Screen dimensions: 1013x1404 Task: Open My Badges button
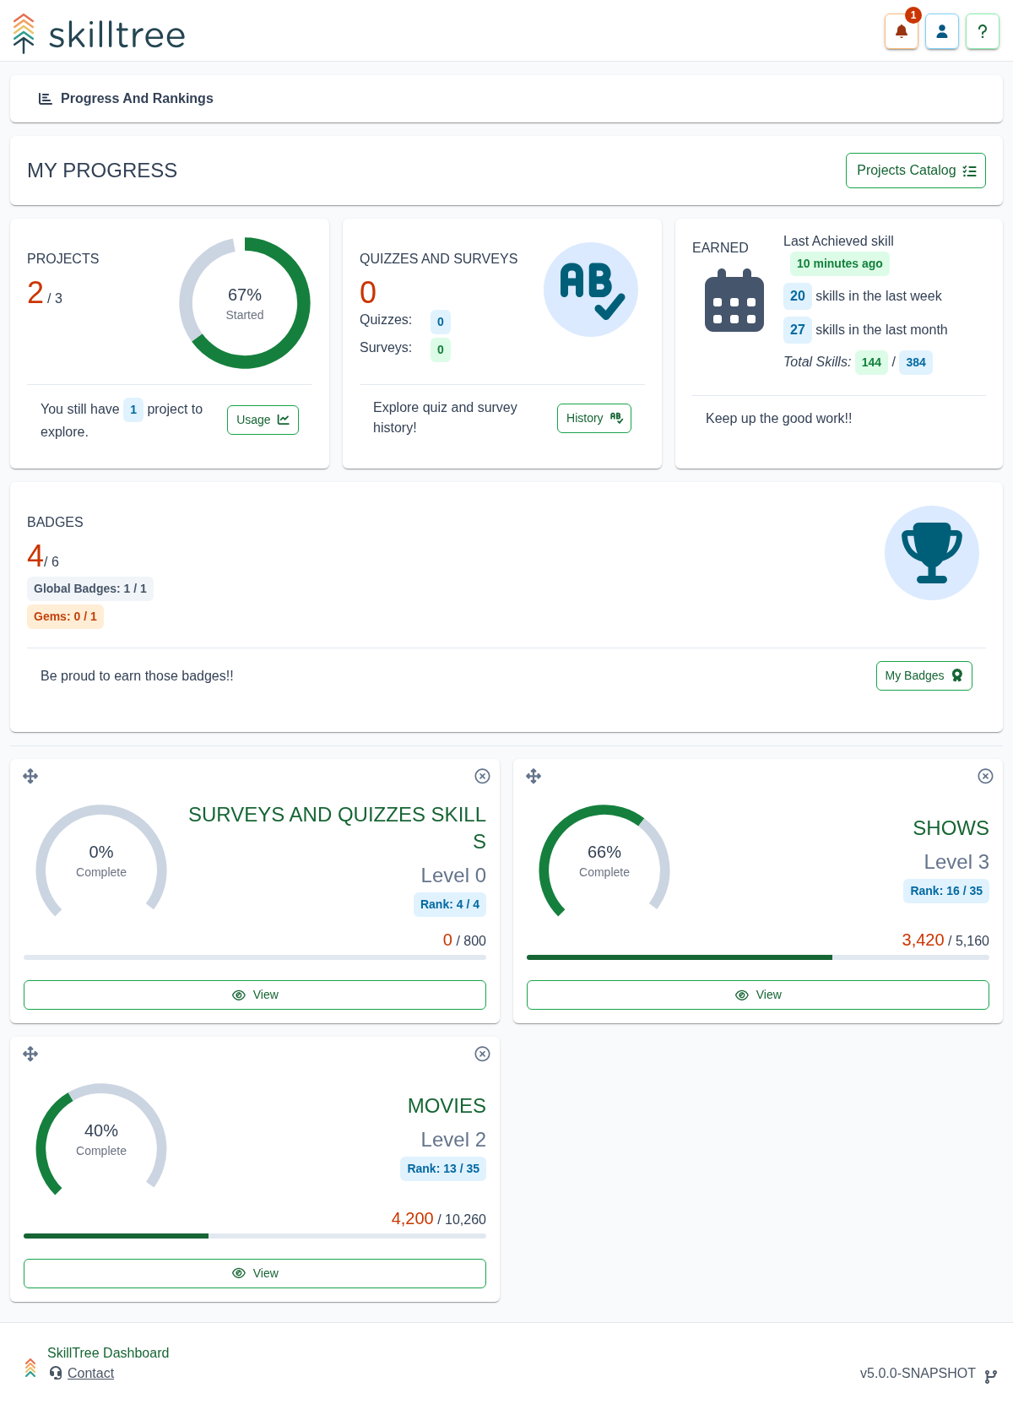[x=924, y=675]
